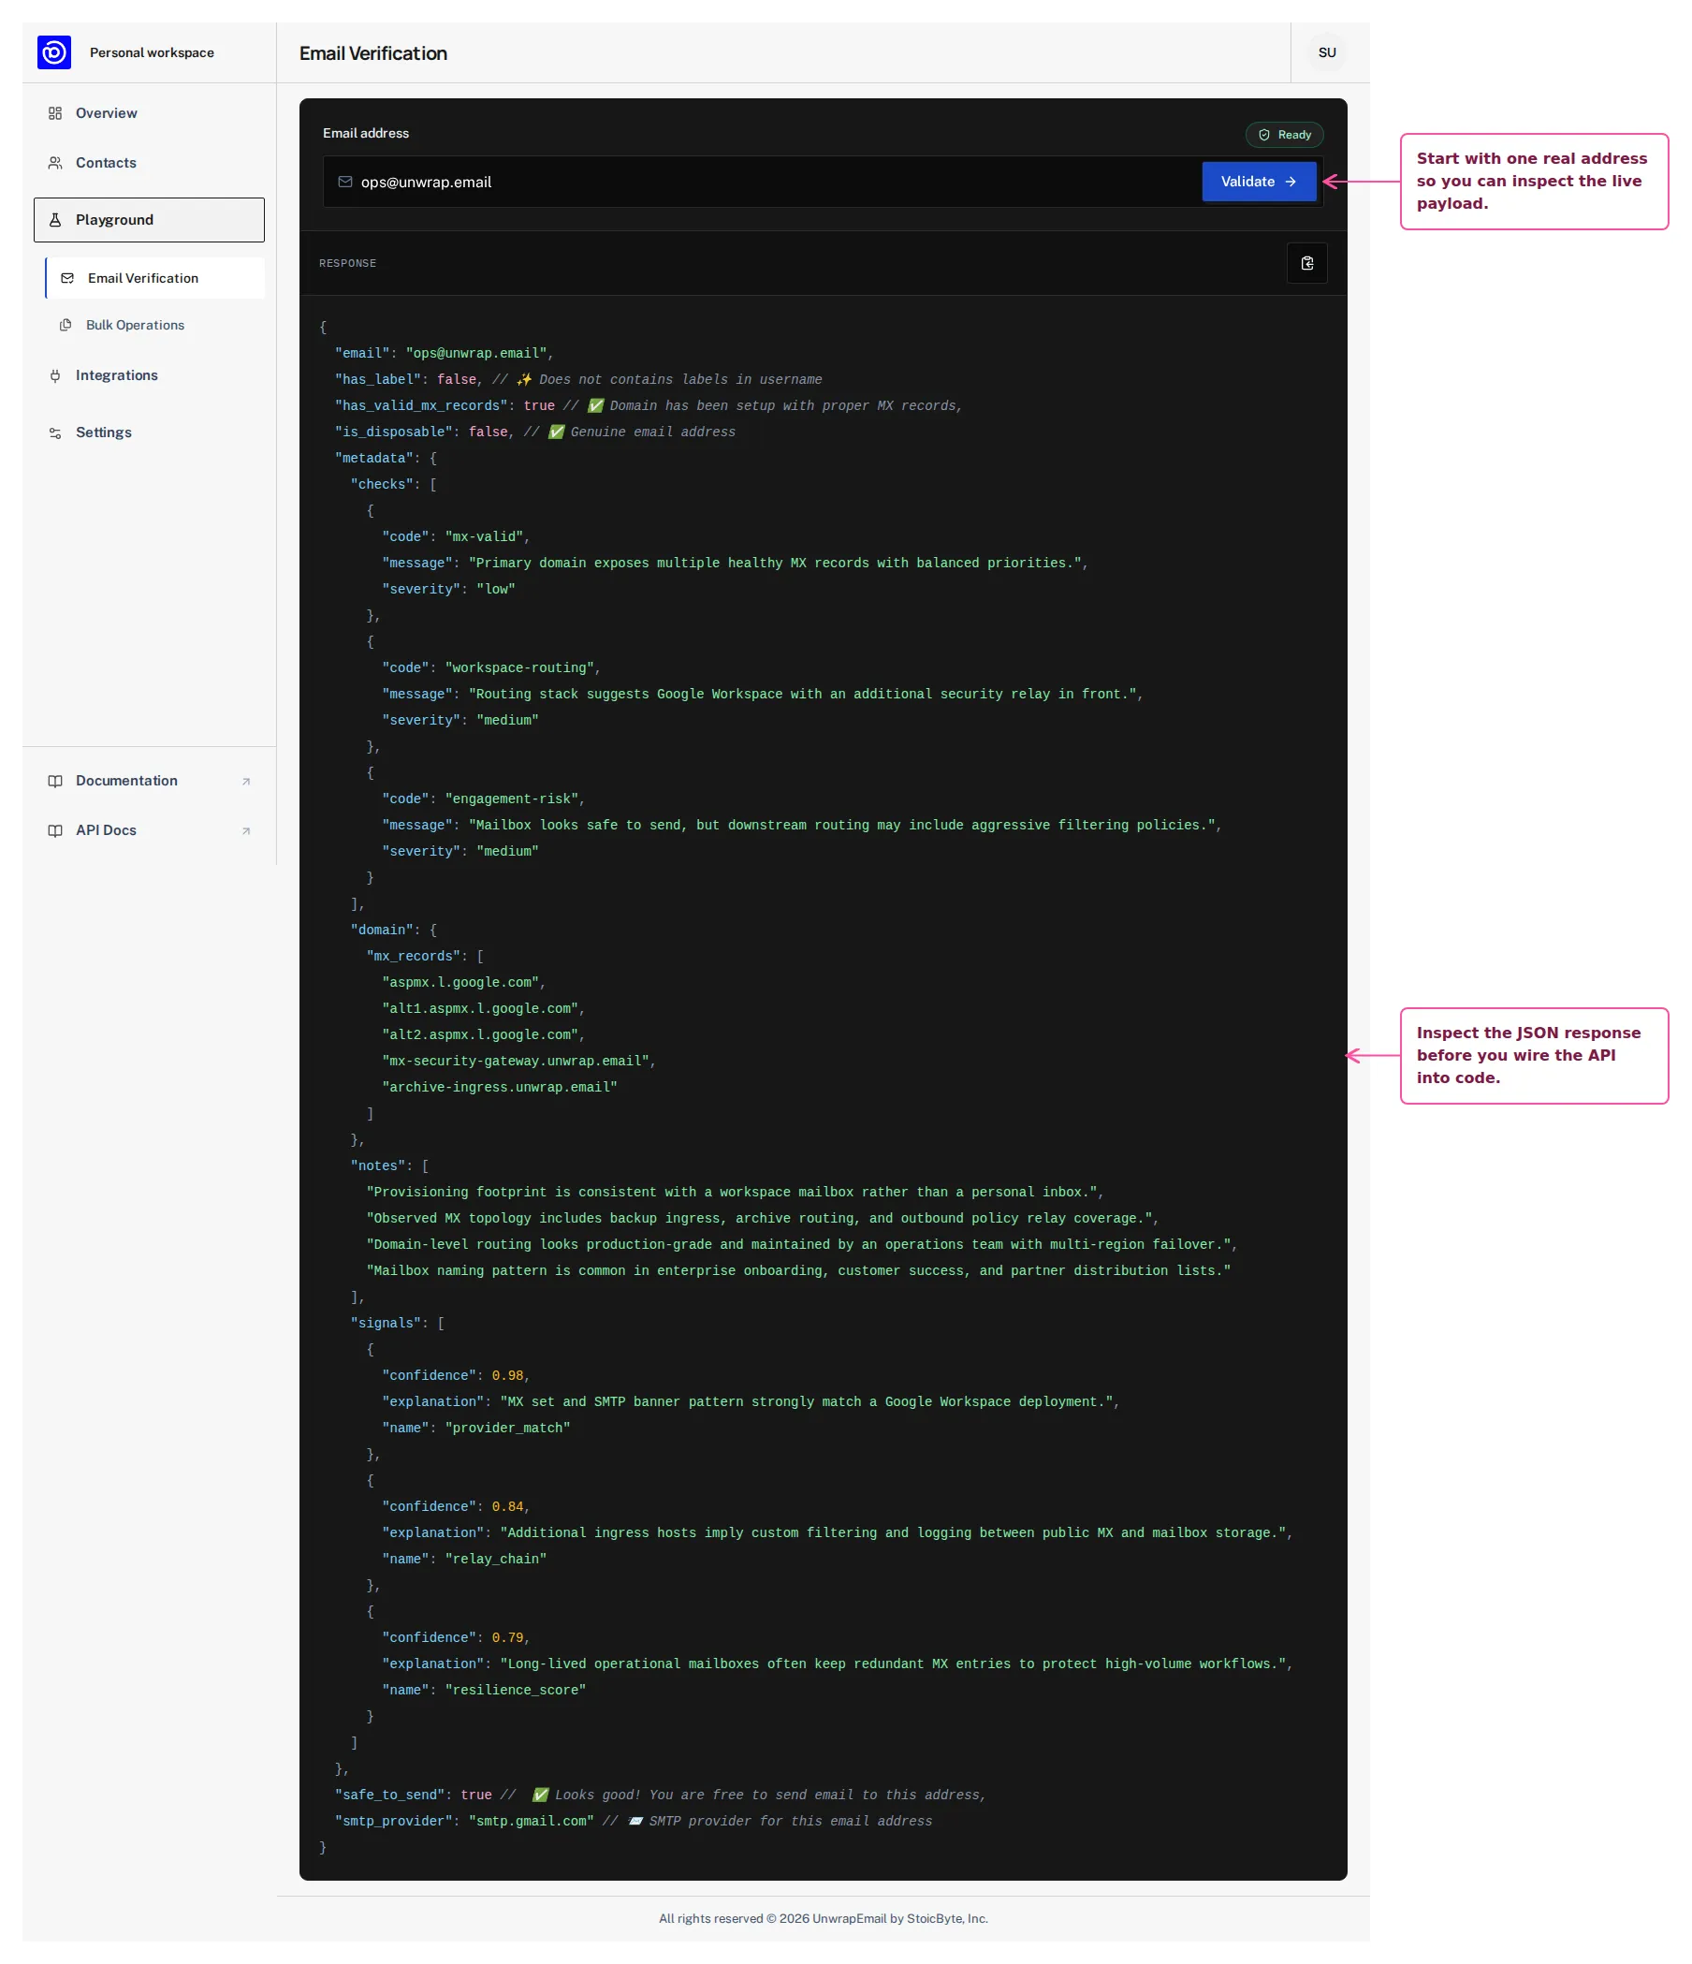Open the Overview page

(x=149, y=112)
